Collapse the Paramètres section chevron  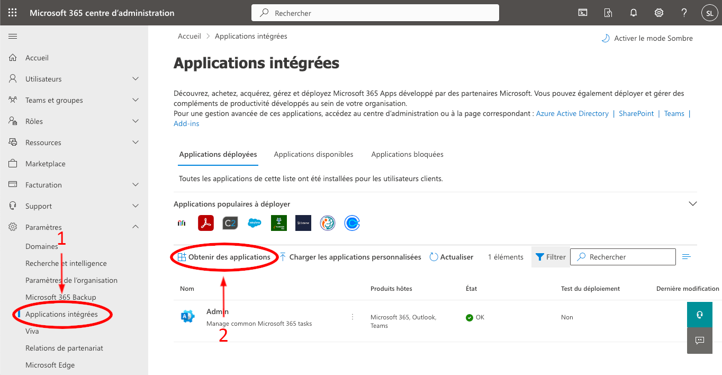point(136,227)
